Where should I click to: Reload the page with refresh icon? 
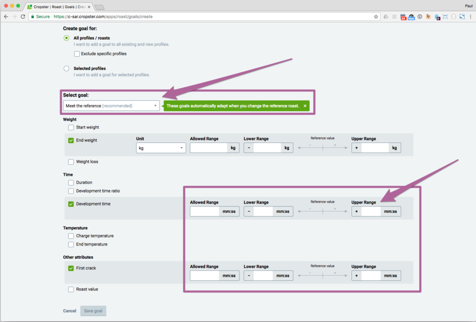23,17
